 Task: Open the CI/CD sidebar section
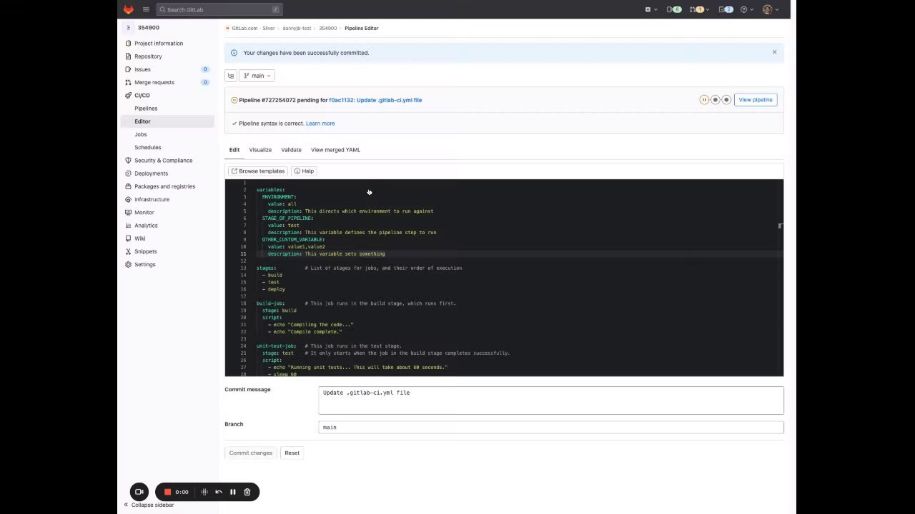142,95
